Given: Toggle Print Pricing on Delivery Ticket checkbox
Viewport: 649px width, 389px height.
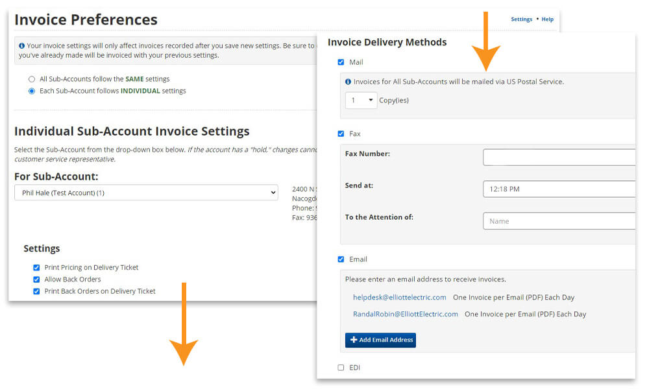Looking at the screenshot, I should click(x=36, y=268).
